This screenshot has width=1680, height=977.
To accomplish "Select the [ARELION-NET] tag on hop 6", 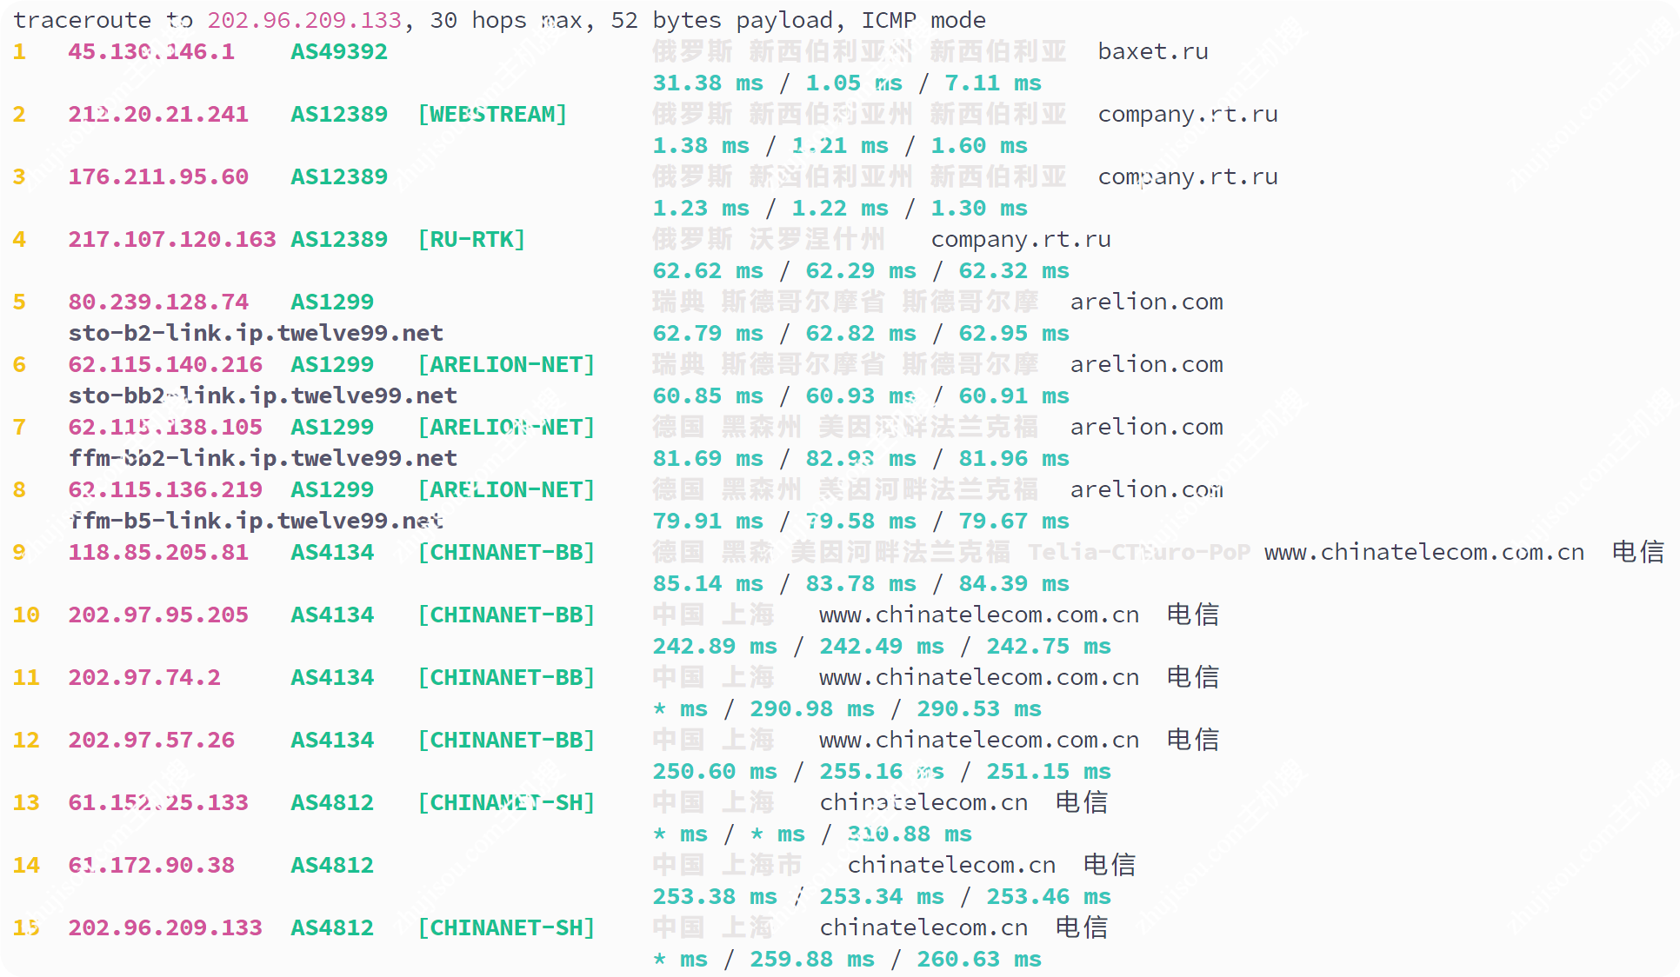I will pos(508,364).
